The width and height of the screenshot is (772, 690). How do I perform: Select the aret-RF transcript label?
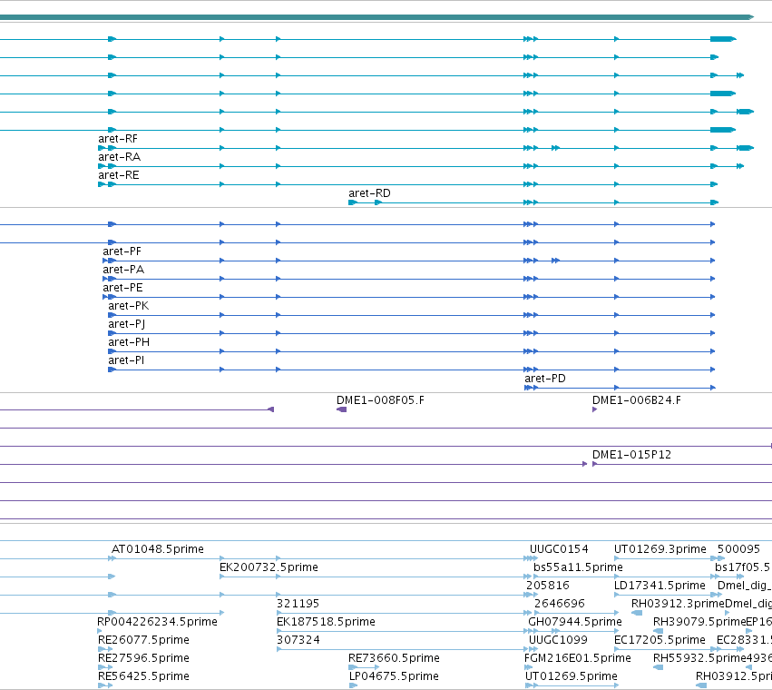118,139
